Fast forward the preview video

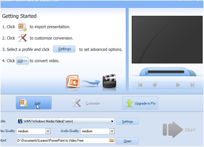pos(178,85)
